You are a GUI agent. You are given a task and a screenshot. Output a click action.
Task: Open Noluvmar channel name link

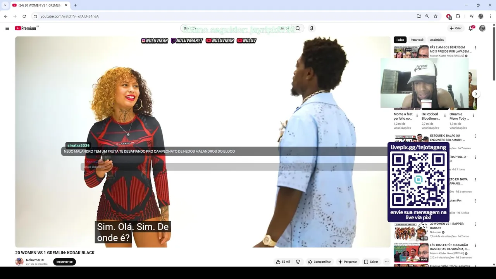(x=33, y=260)
